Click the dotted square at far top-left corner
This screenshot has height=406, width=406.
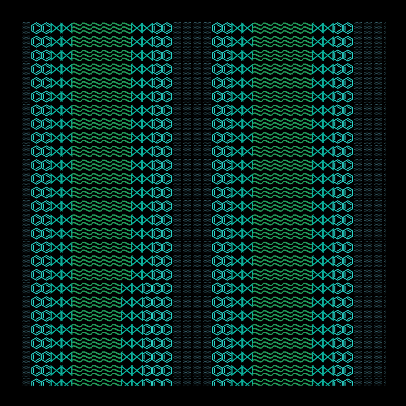26,28
